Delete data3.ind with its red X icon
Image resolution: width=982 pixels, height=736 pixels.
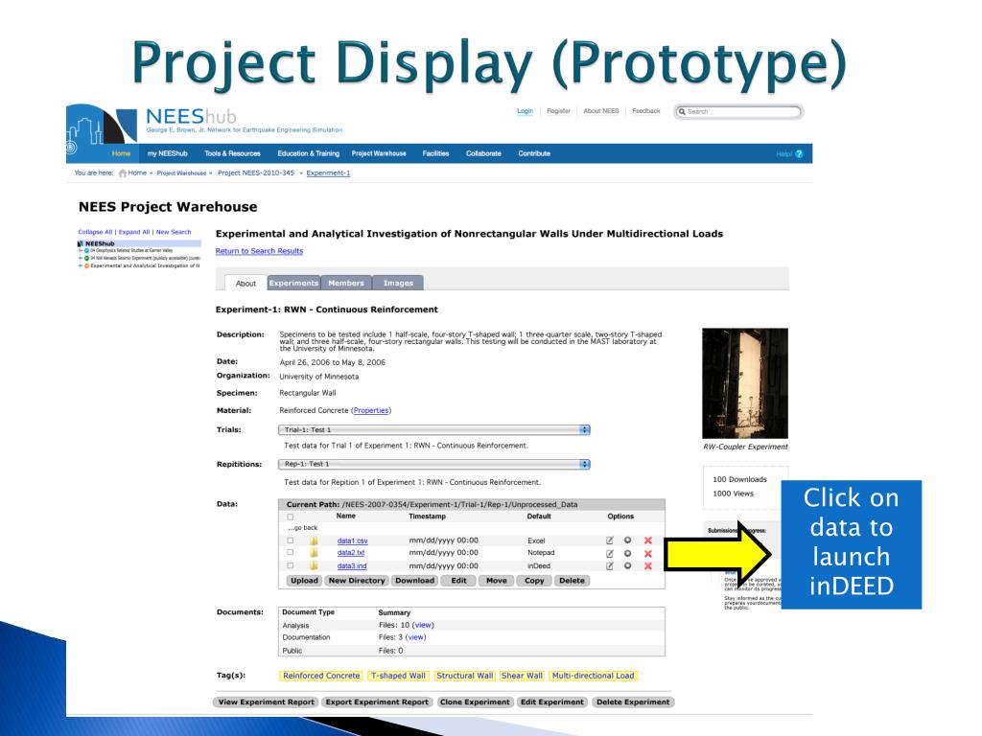click(648, 565)
